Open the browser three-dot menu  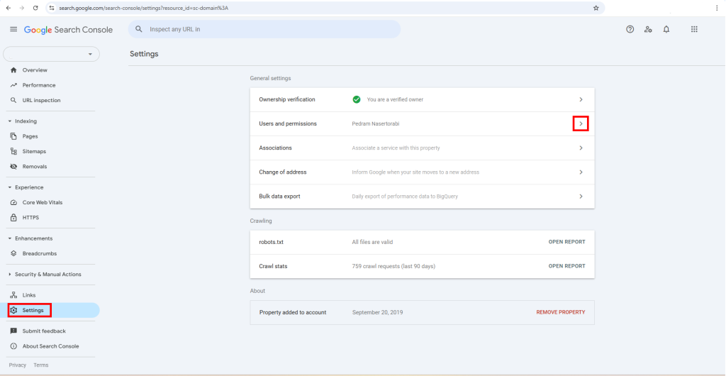point(717,8)
